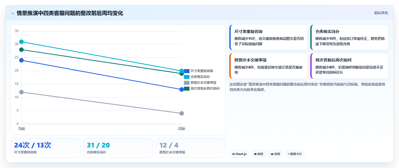The image size is (399, 168).
Task: Open the 首次答复后再次追问 info card
Action: tap(349, 66)
